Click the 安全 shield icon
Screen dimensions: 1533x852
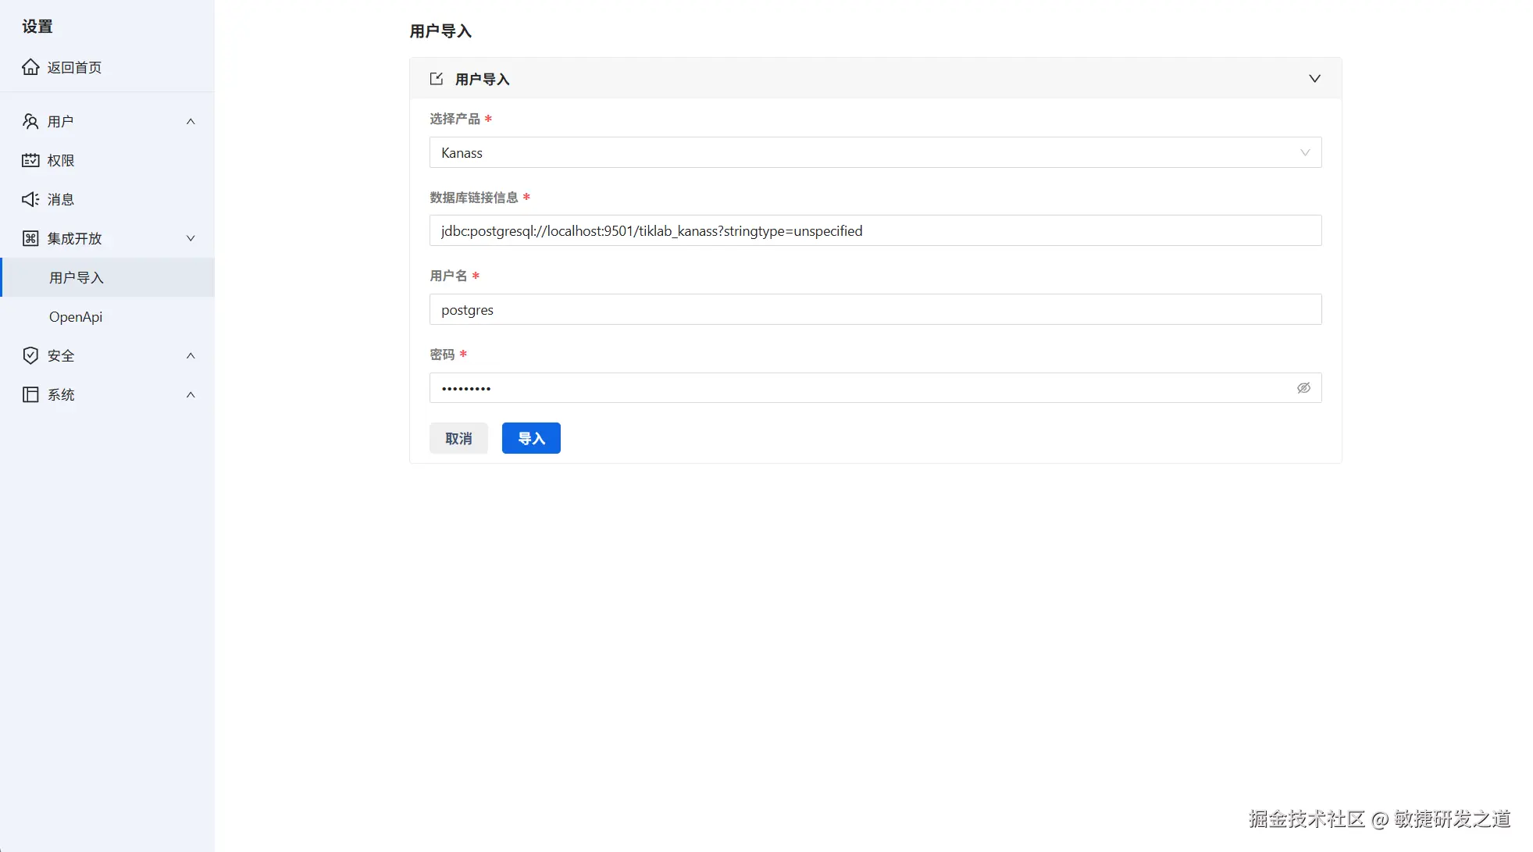(30, 355)
